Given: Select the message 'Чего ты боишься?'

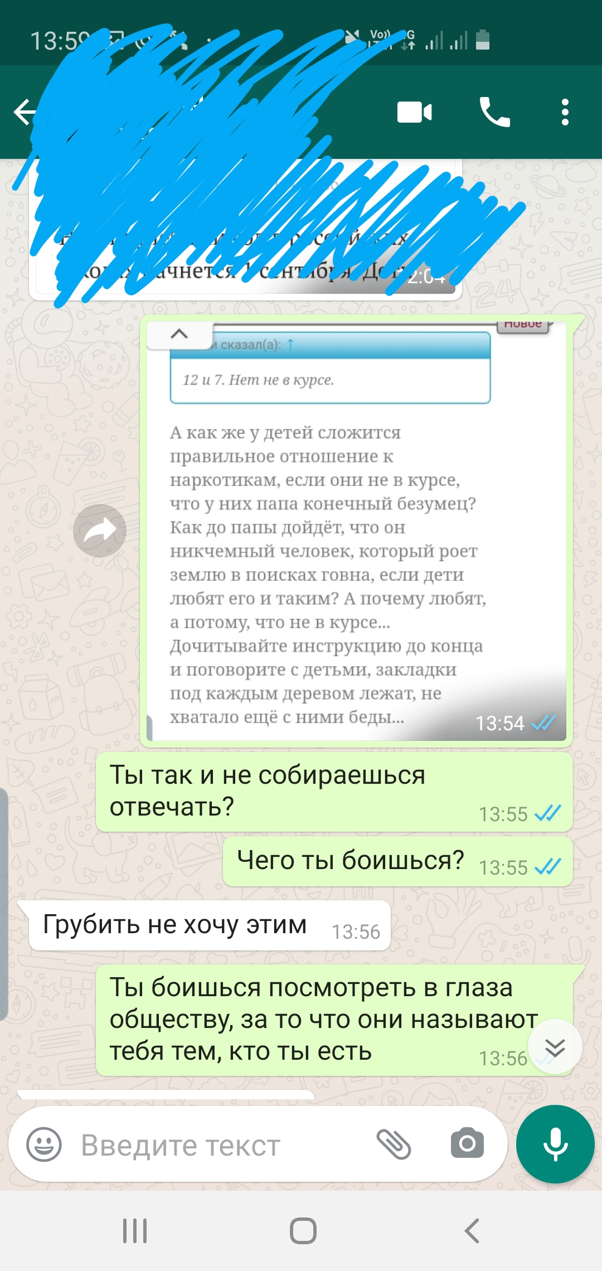Looking at the screenshot, I should point(398,861).
